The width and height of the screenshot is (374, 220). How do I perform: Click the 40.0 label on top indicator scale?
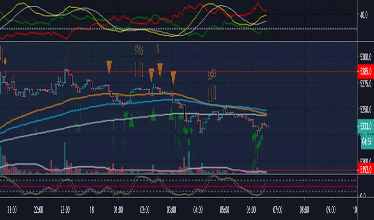click(364, 16)
